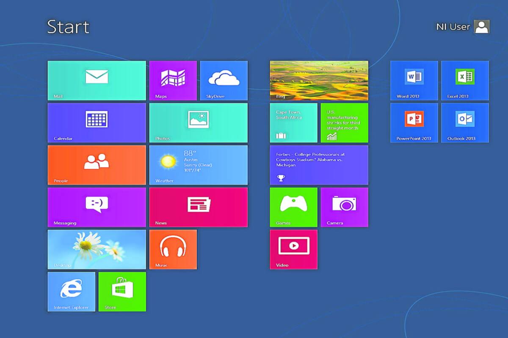Open Excel 2013

pyautogui.click(x=465, y=80)
